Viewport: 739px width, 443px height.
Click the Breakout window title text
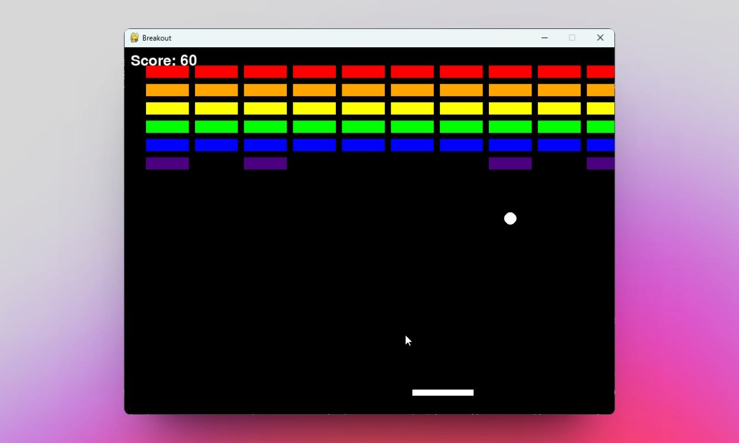click(157, 38)
